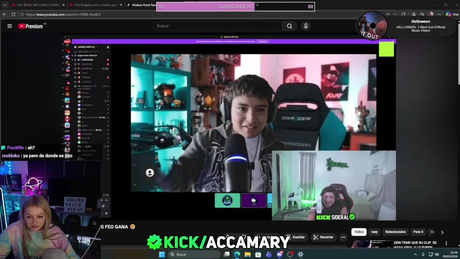The height and width of the screenshot is (259, 460).
Task: Open ZEIN TEME QUE SU CLIP recommended video
Action: [415, 245]
